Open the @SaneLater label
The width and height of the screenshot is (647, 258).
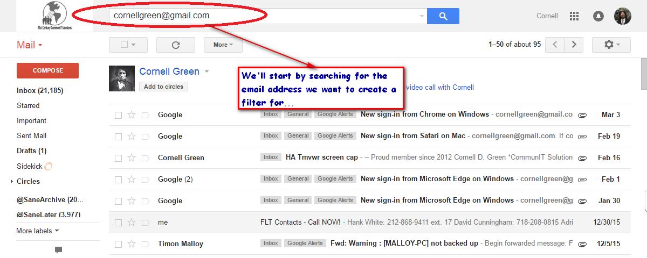click(49, 214)
